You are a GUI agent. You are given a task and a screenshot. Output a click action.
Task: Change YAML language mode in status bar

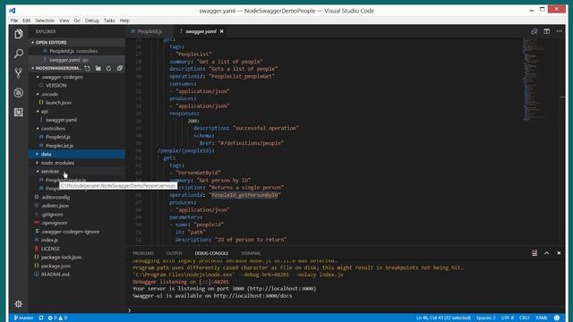tap(541, 318)
